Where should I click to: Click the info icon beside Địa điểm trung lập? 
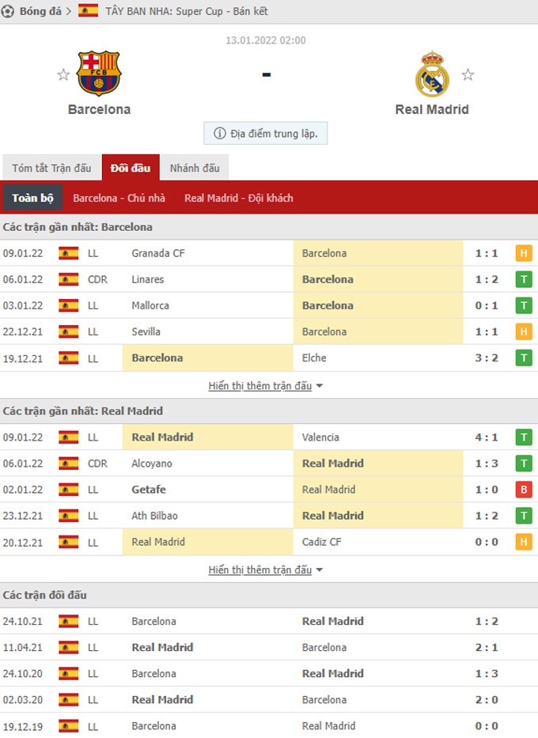220,133
